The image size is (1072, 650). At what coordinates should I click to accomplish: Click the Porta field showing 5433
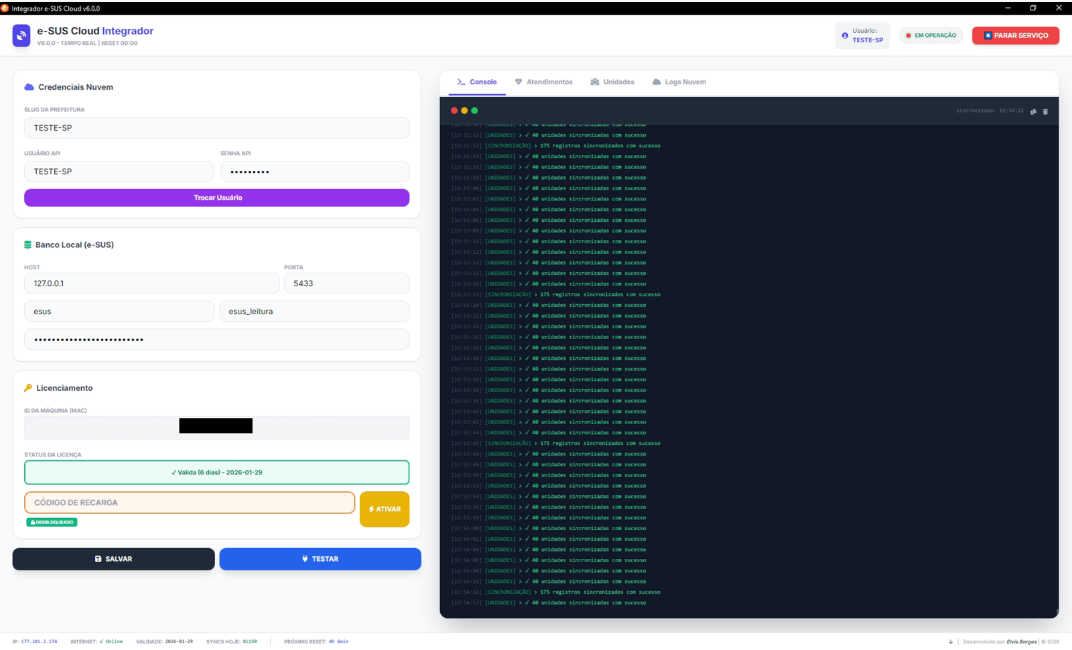(346, 283)
